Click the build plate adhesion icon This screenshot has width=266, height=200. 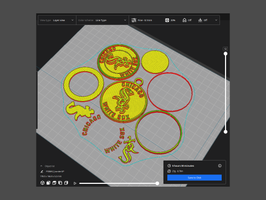[200, 20]
